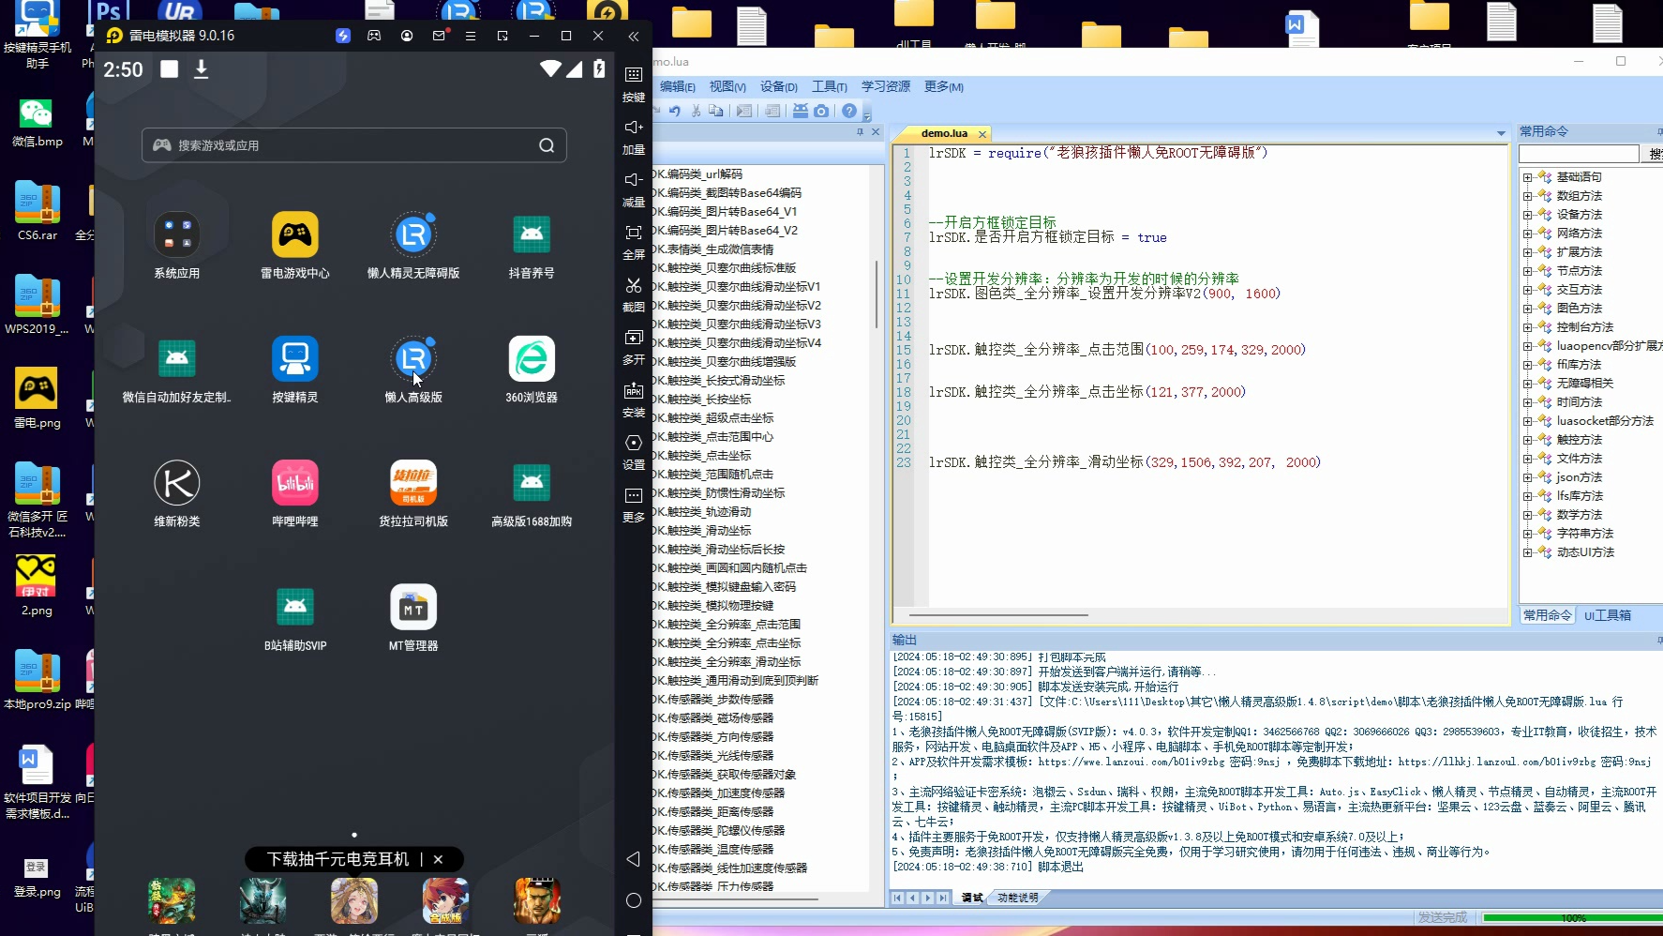1663x936 pixels.
Task: Click the cut scissors icon in IDE toolbar
Action: [696, 111]
